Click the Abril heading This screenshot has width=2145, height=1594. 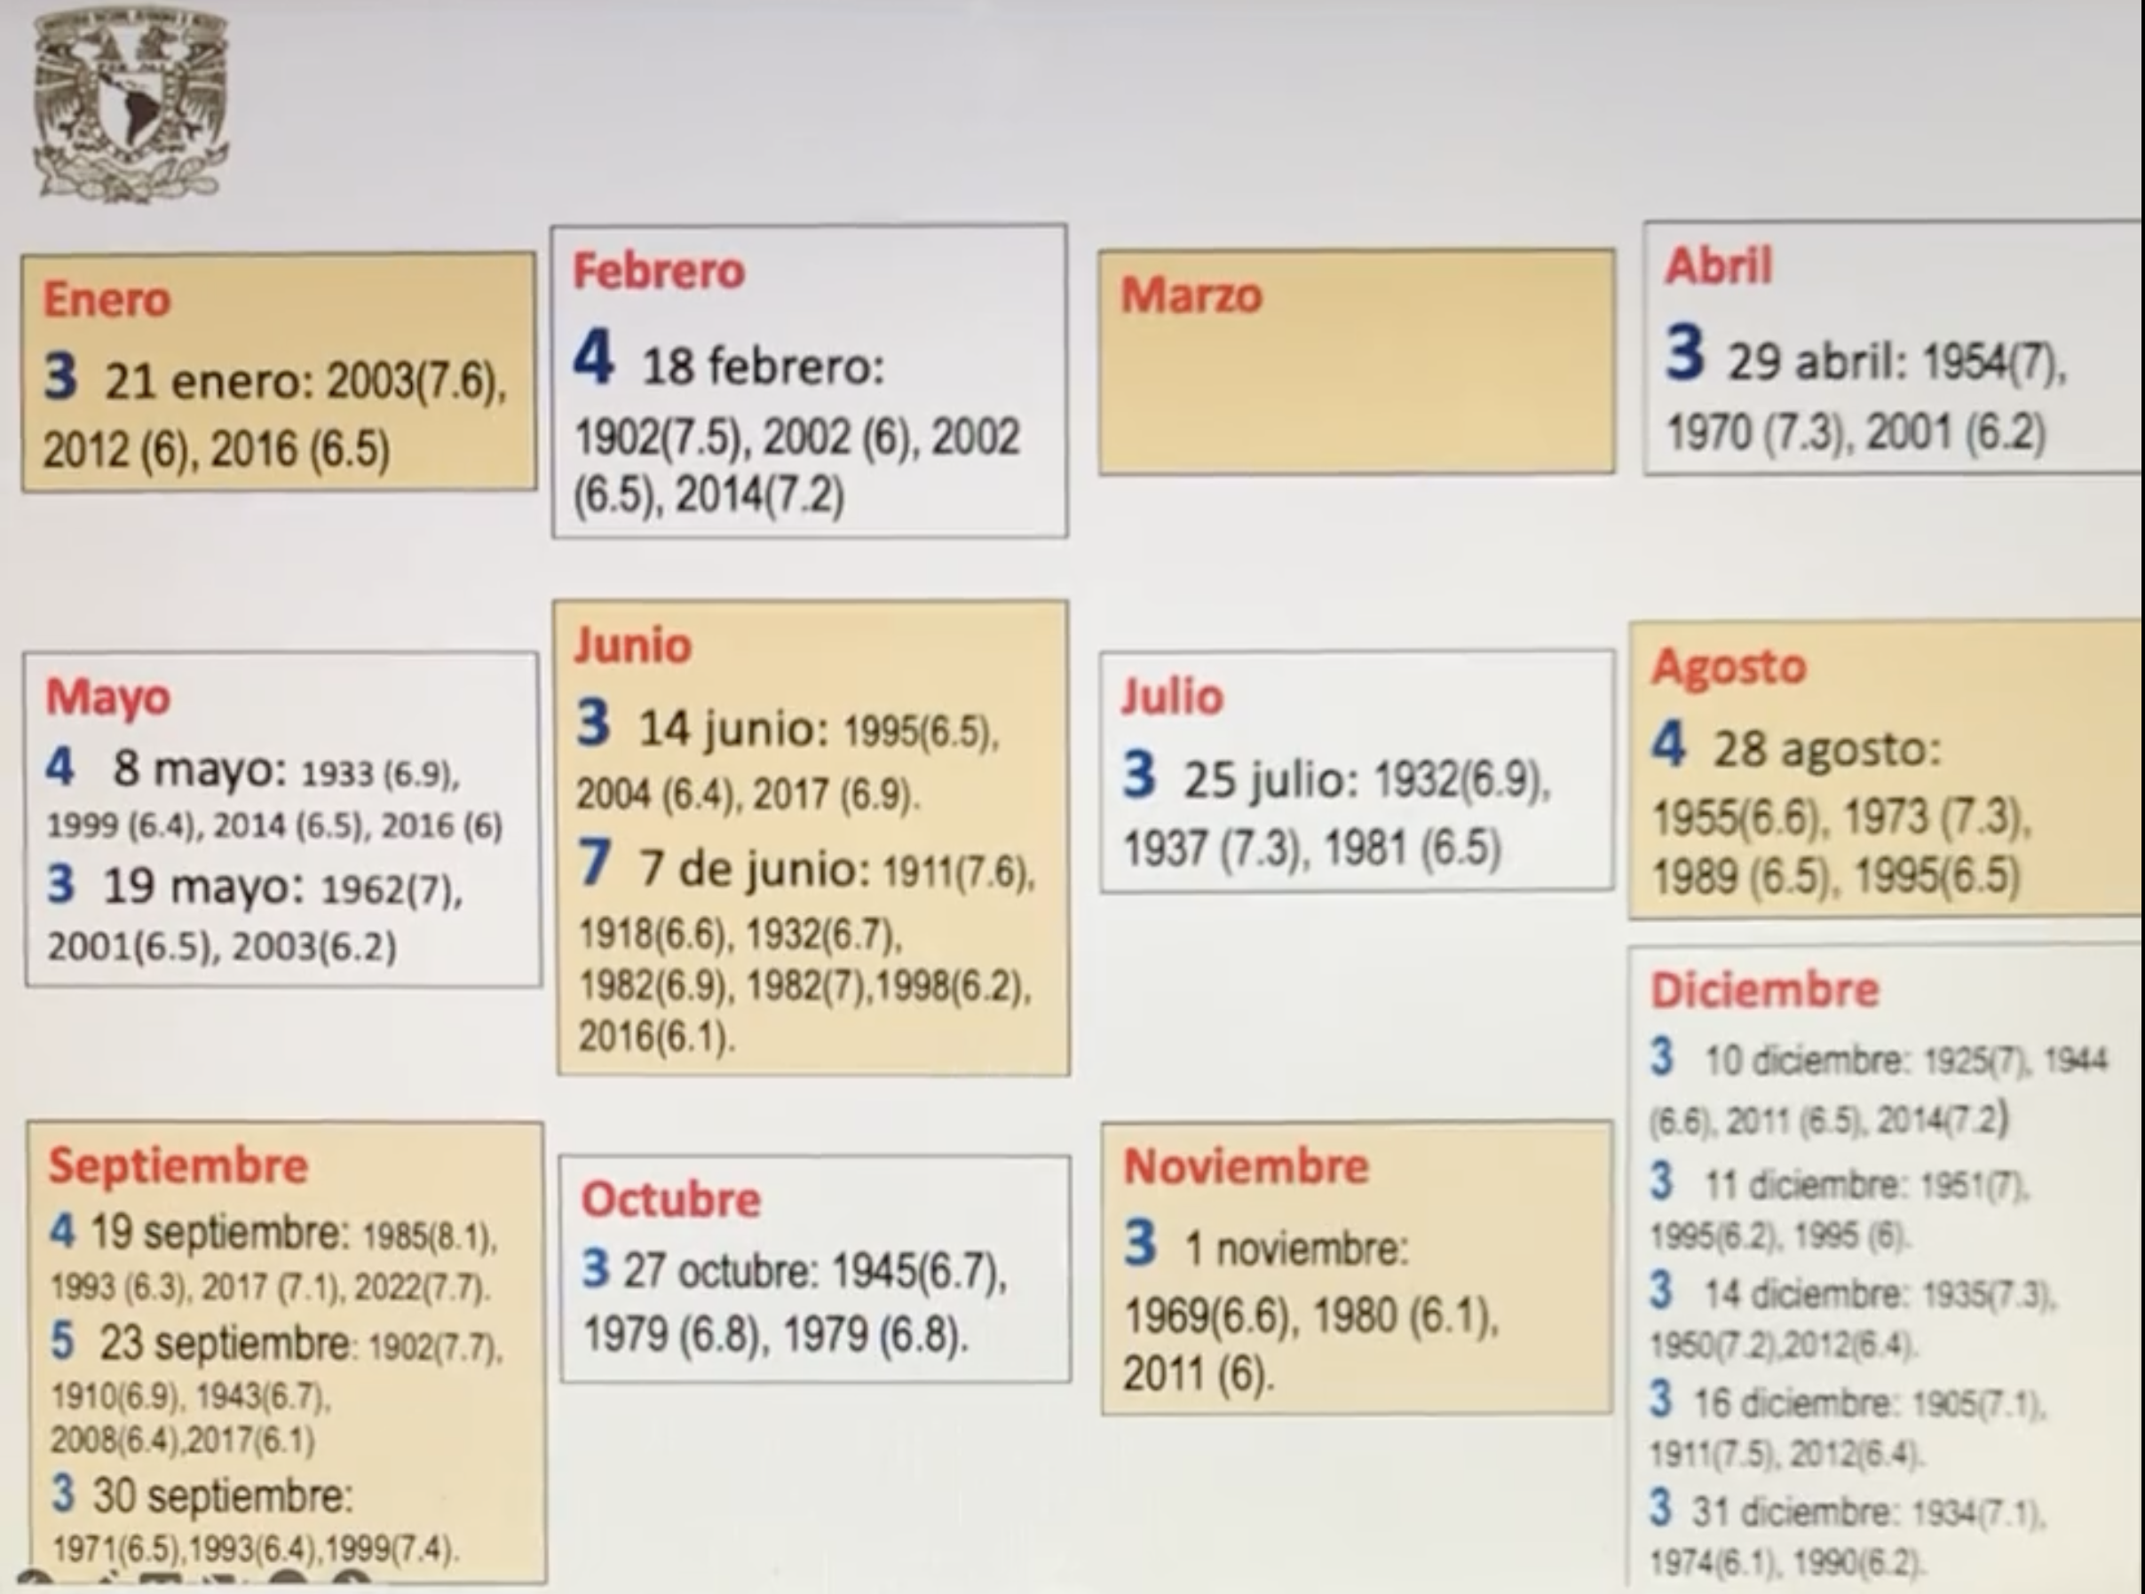click(1718, 265)
